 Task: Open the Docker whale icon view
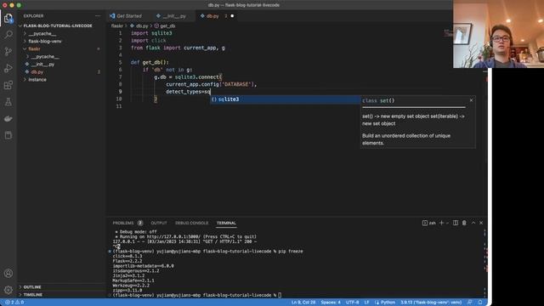point(8,119)
